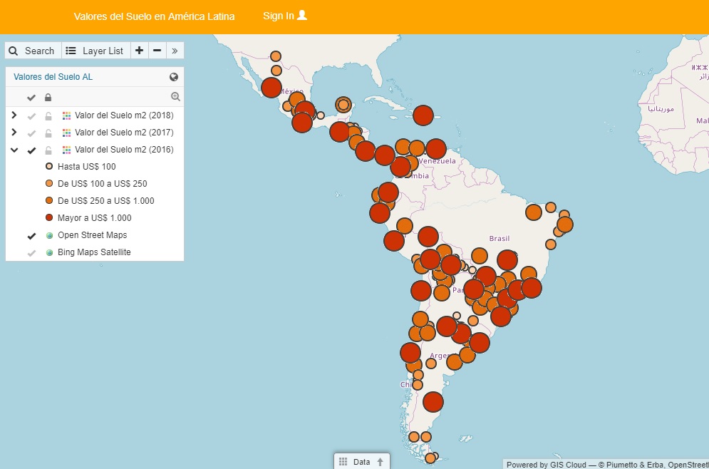Viewport: 709px width, 469px height.
Task: Click the Valores del Suelo AL map title
Action: point(53,77)
